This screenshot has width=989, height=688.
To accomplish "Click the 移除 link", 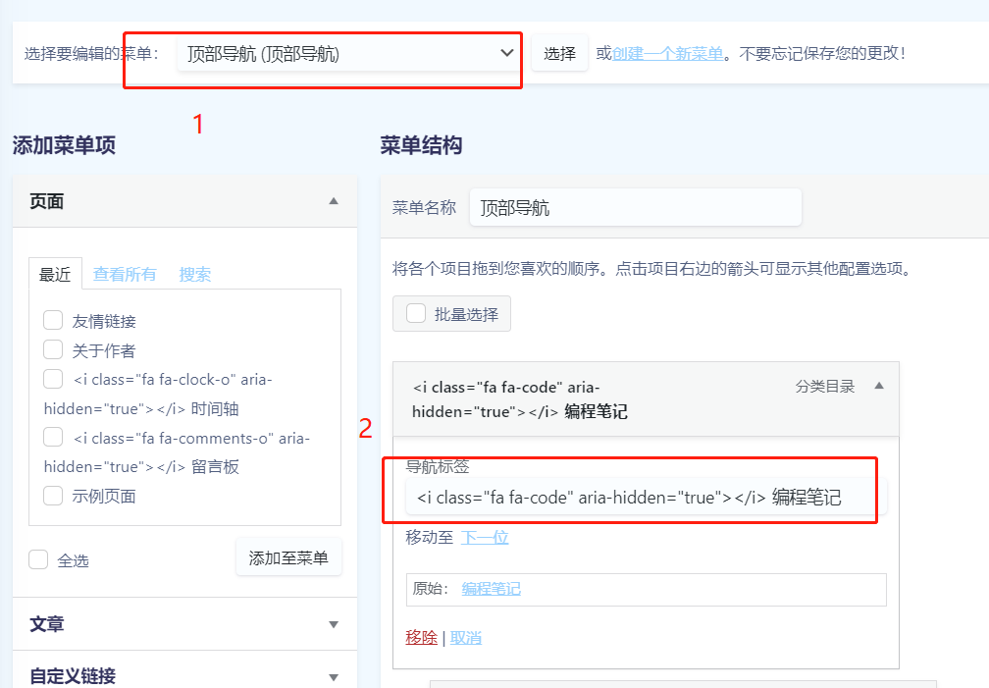I will 421,638.
